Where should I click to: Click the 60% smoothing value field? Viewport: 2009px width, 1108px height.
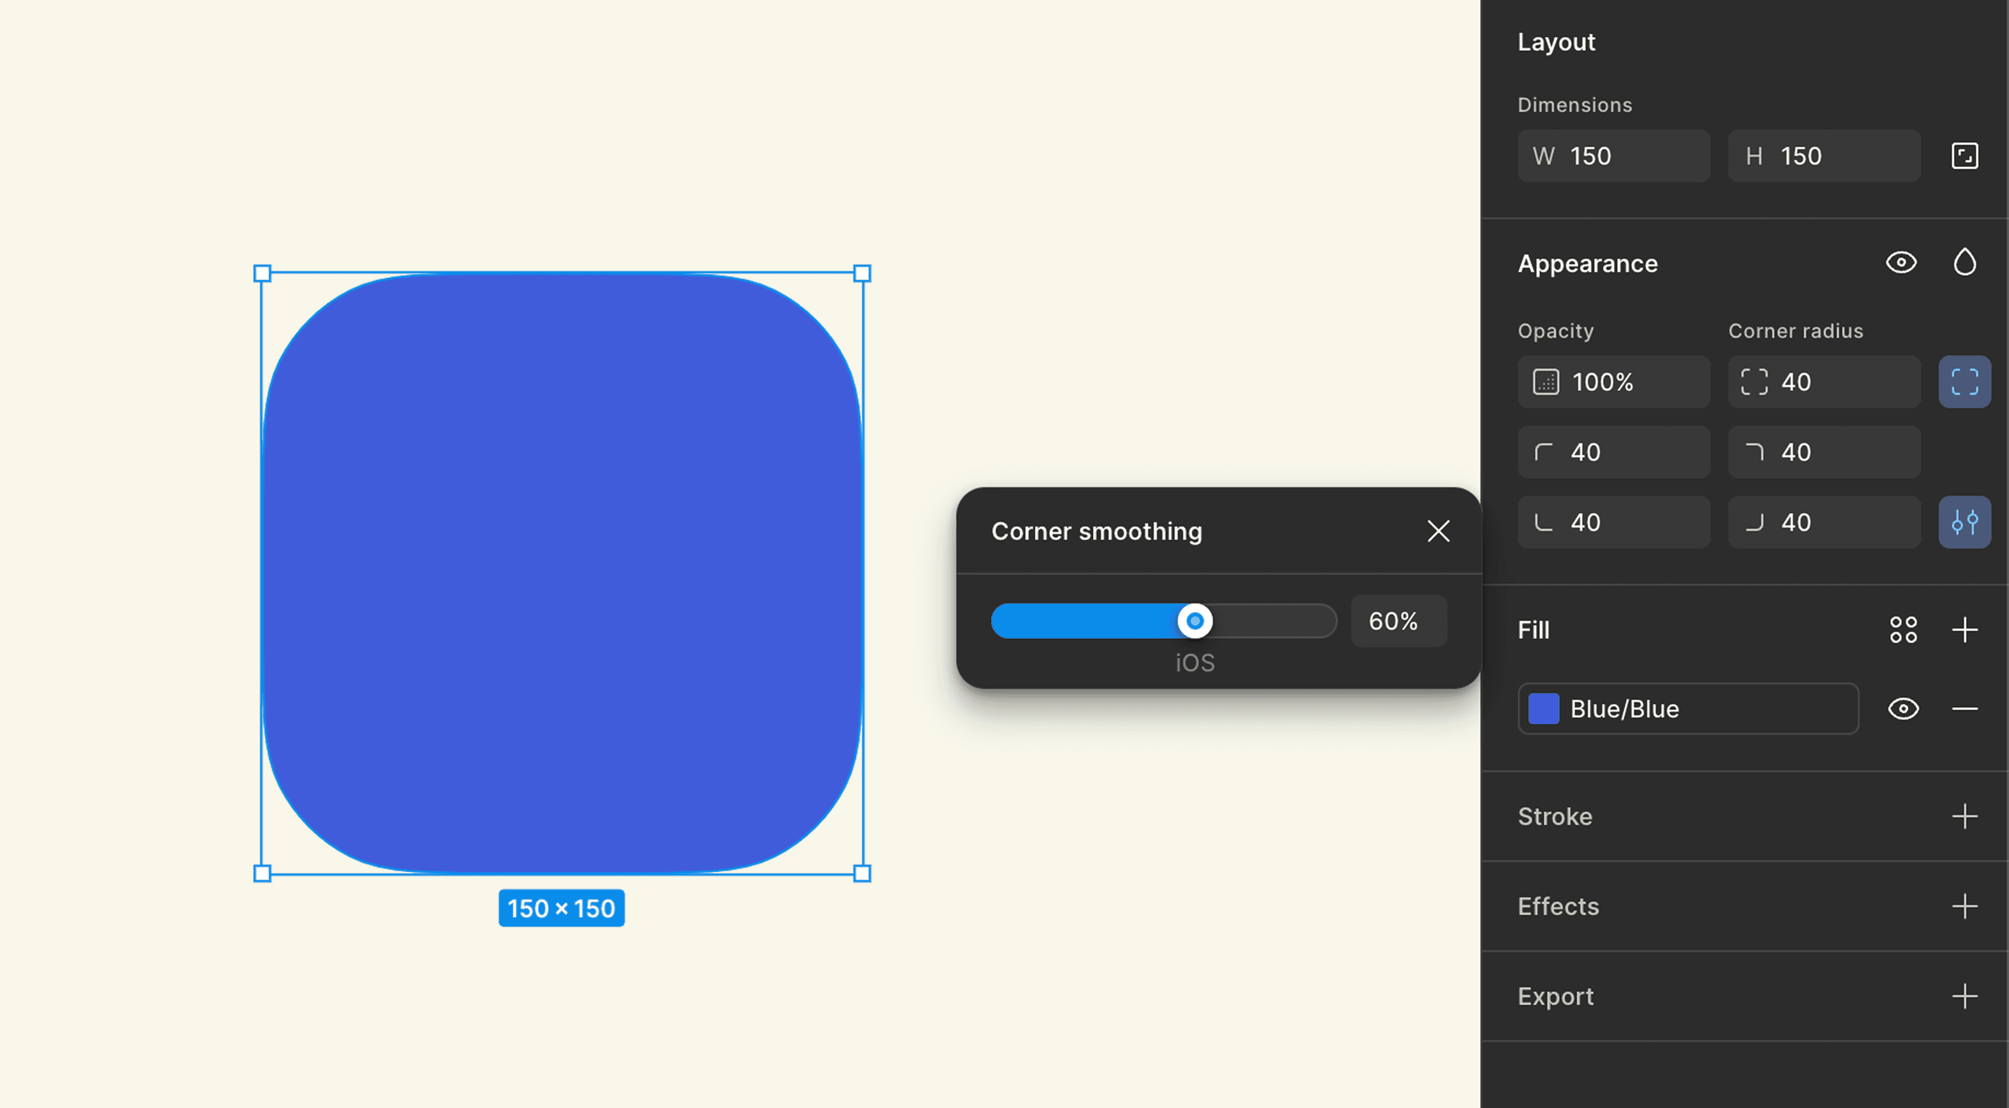(x=1398, y=621)
